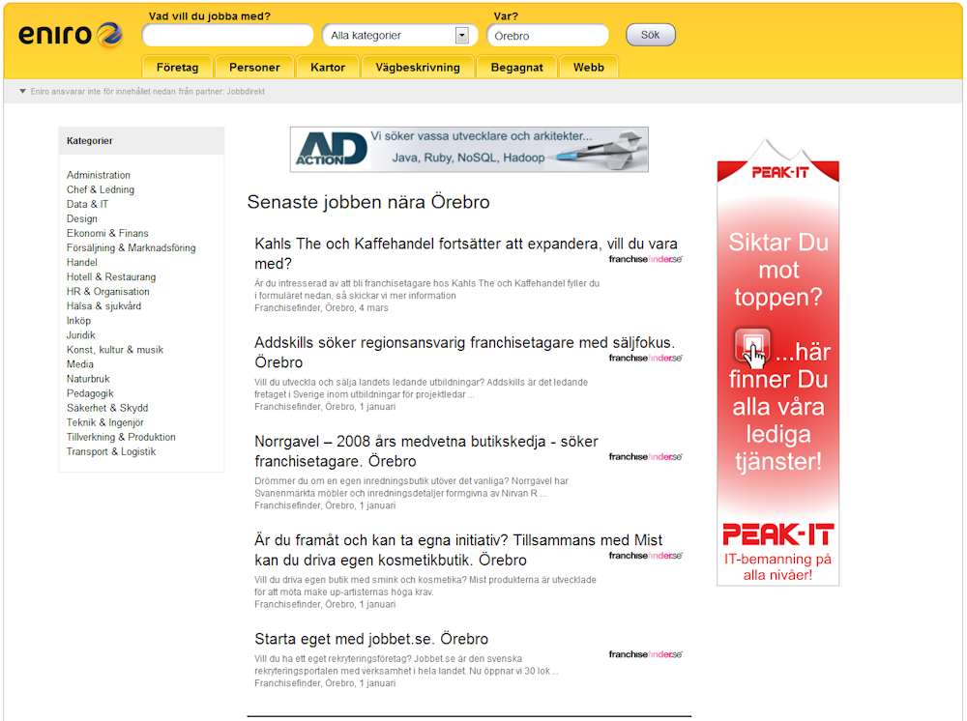967x721 pixels.
Task: Switch to the Vägbeskrivning tab
Action: [418, 67]
